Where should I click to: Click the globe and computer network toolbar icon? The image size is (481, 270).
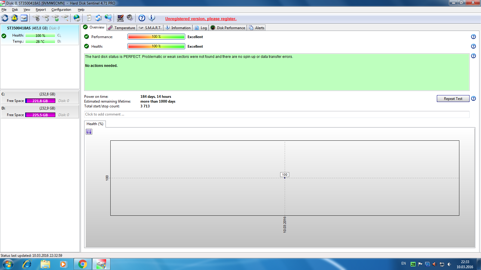click(108, 18)
